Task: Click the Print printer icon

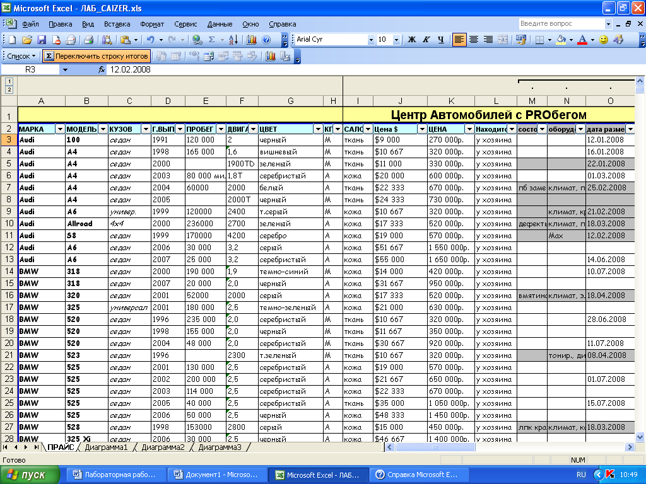Action: pyautogui.click(x=88, y=40)
